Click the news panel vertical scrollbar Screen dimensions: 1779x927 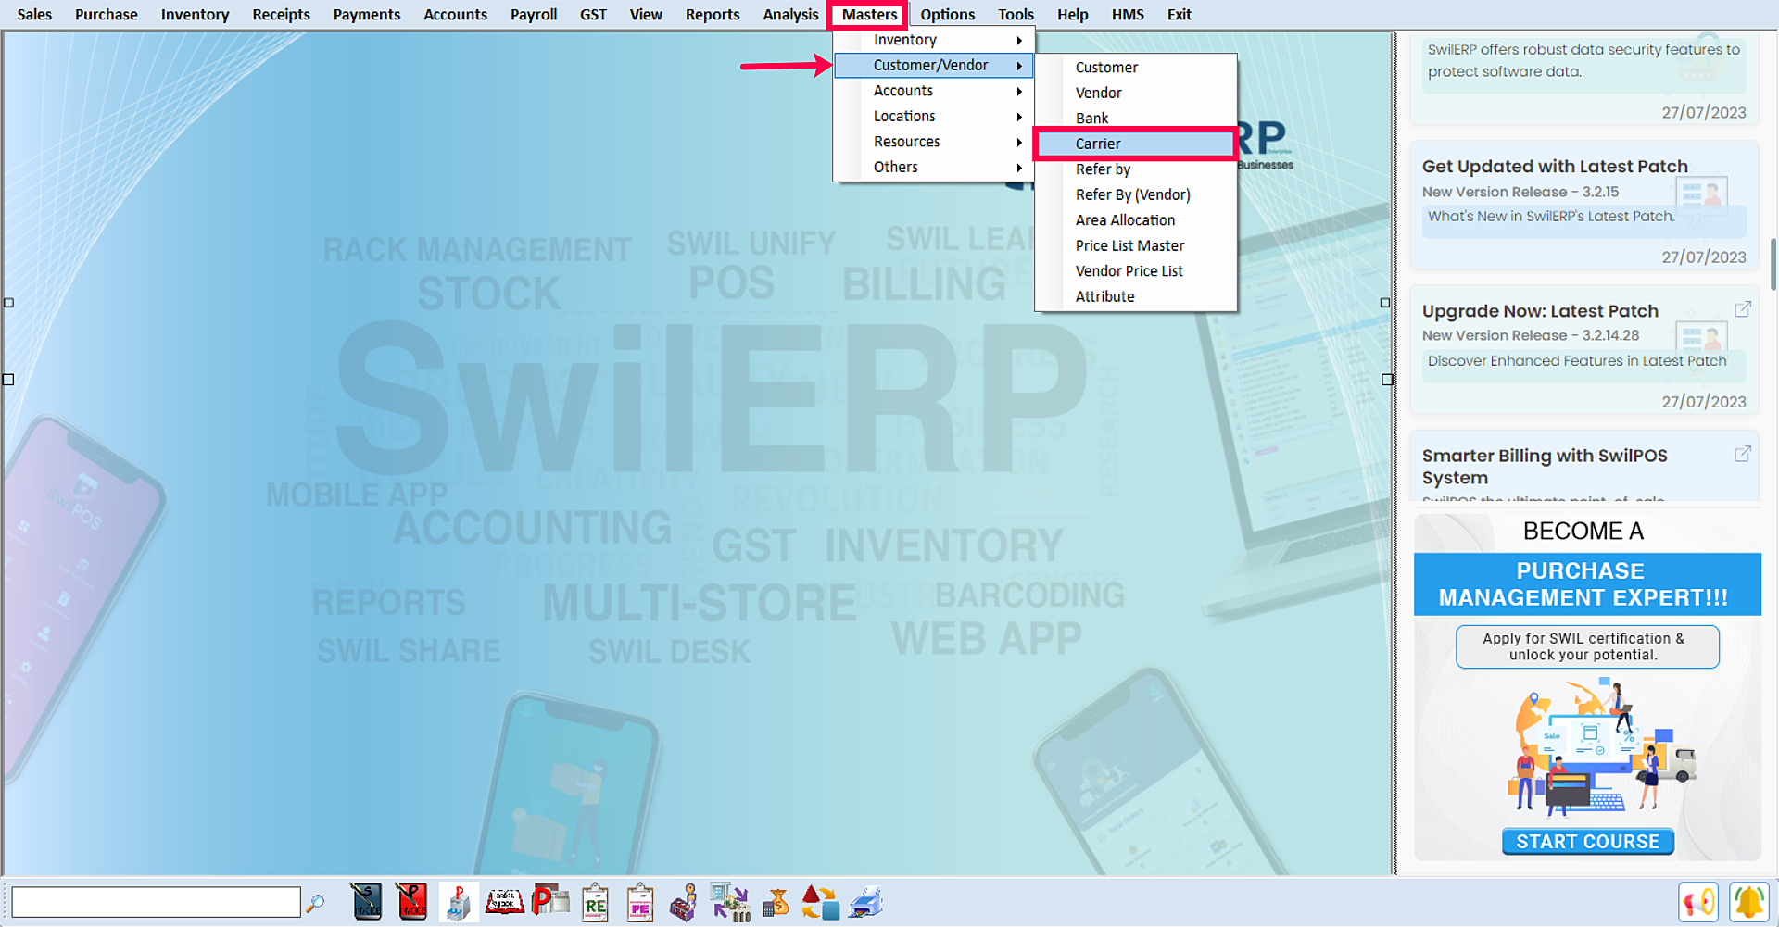point(1773,264)
